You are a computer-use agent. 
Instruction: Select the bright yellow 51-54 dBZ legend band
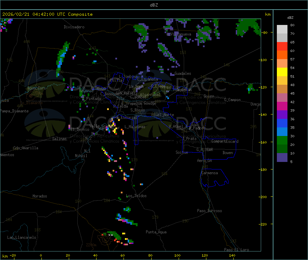[282, 72]
